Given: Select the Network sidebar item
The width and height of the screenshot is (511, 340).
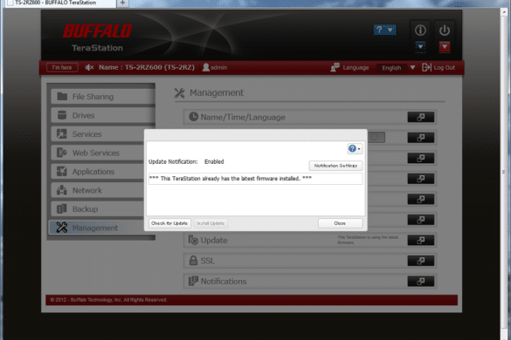Looking at the screenshot, I should pos(98,190).
